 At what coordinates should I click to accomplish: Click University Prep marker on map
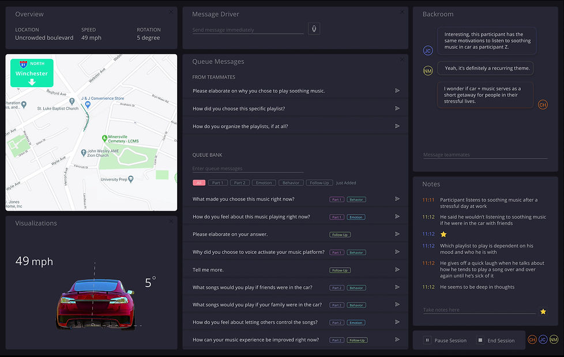(130, 179)
